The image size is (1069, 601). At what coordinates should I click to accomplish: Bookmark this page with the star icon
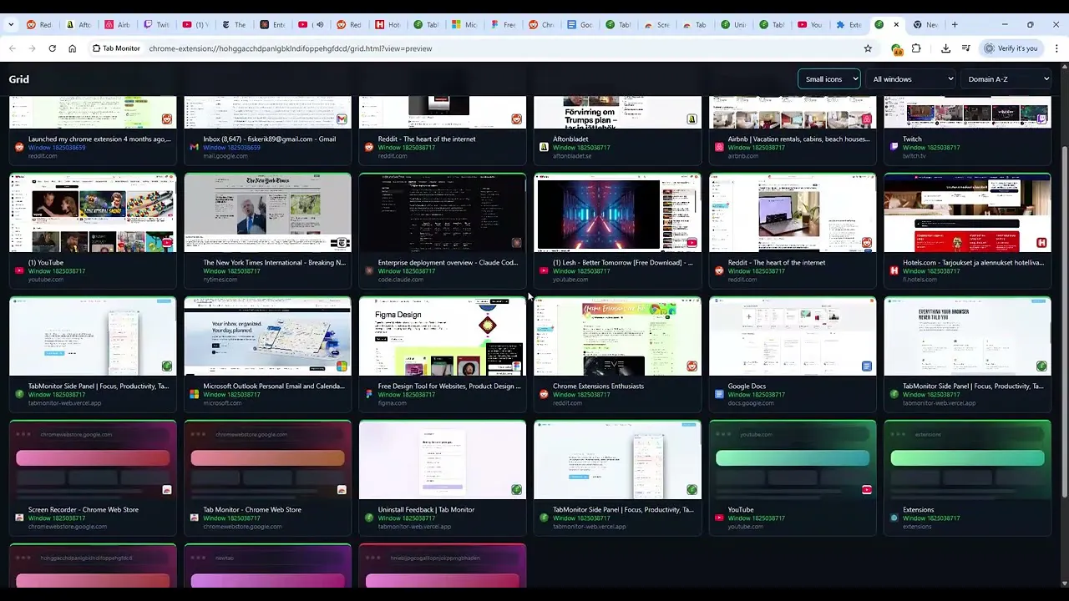[x=868, y=48]
